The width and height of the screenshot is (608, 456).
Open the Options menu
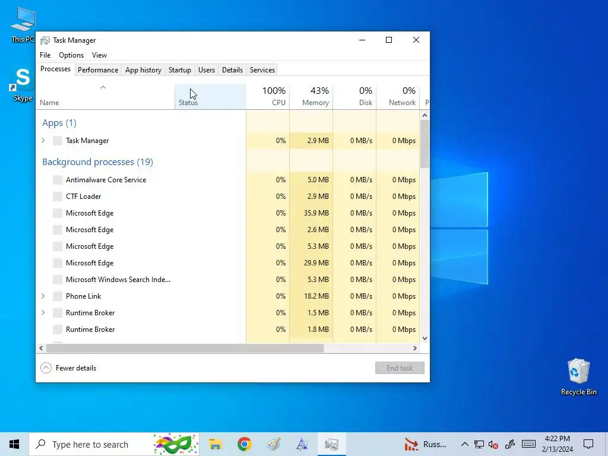tap(71, 55)
